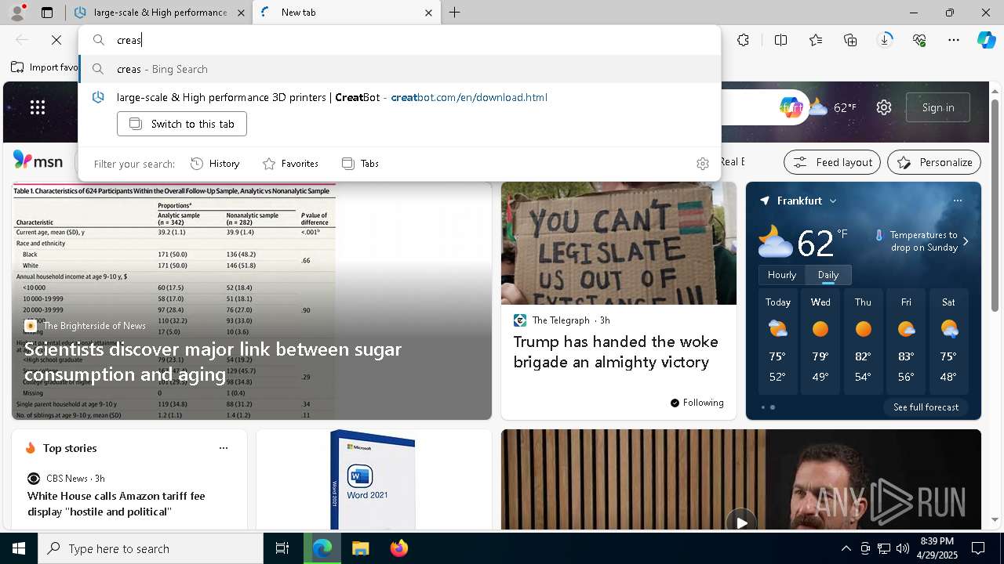Switch weather view to Daily
The image size is (1004, 564).
(828, 275)
